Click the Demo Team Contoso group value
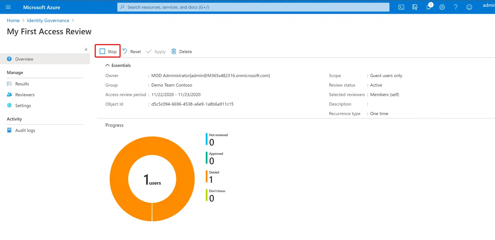The image size is (495, 240). 172,85
